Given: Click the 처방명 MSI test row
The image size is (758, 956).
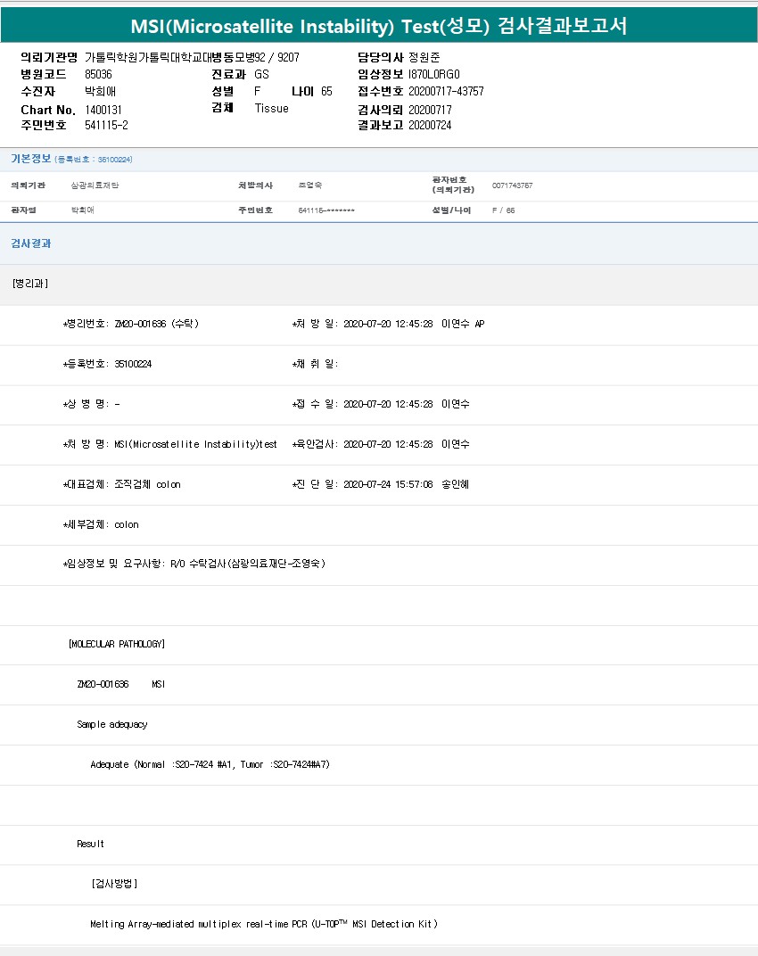Looking at the screenshot, I should coord(169,444).
